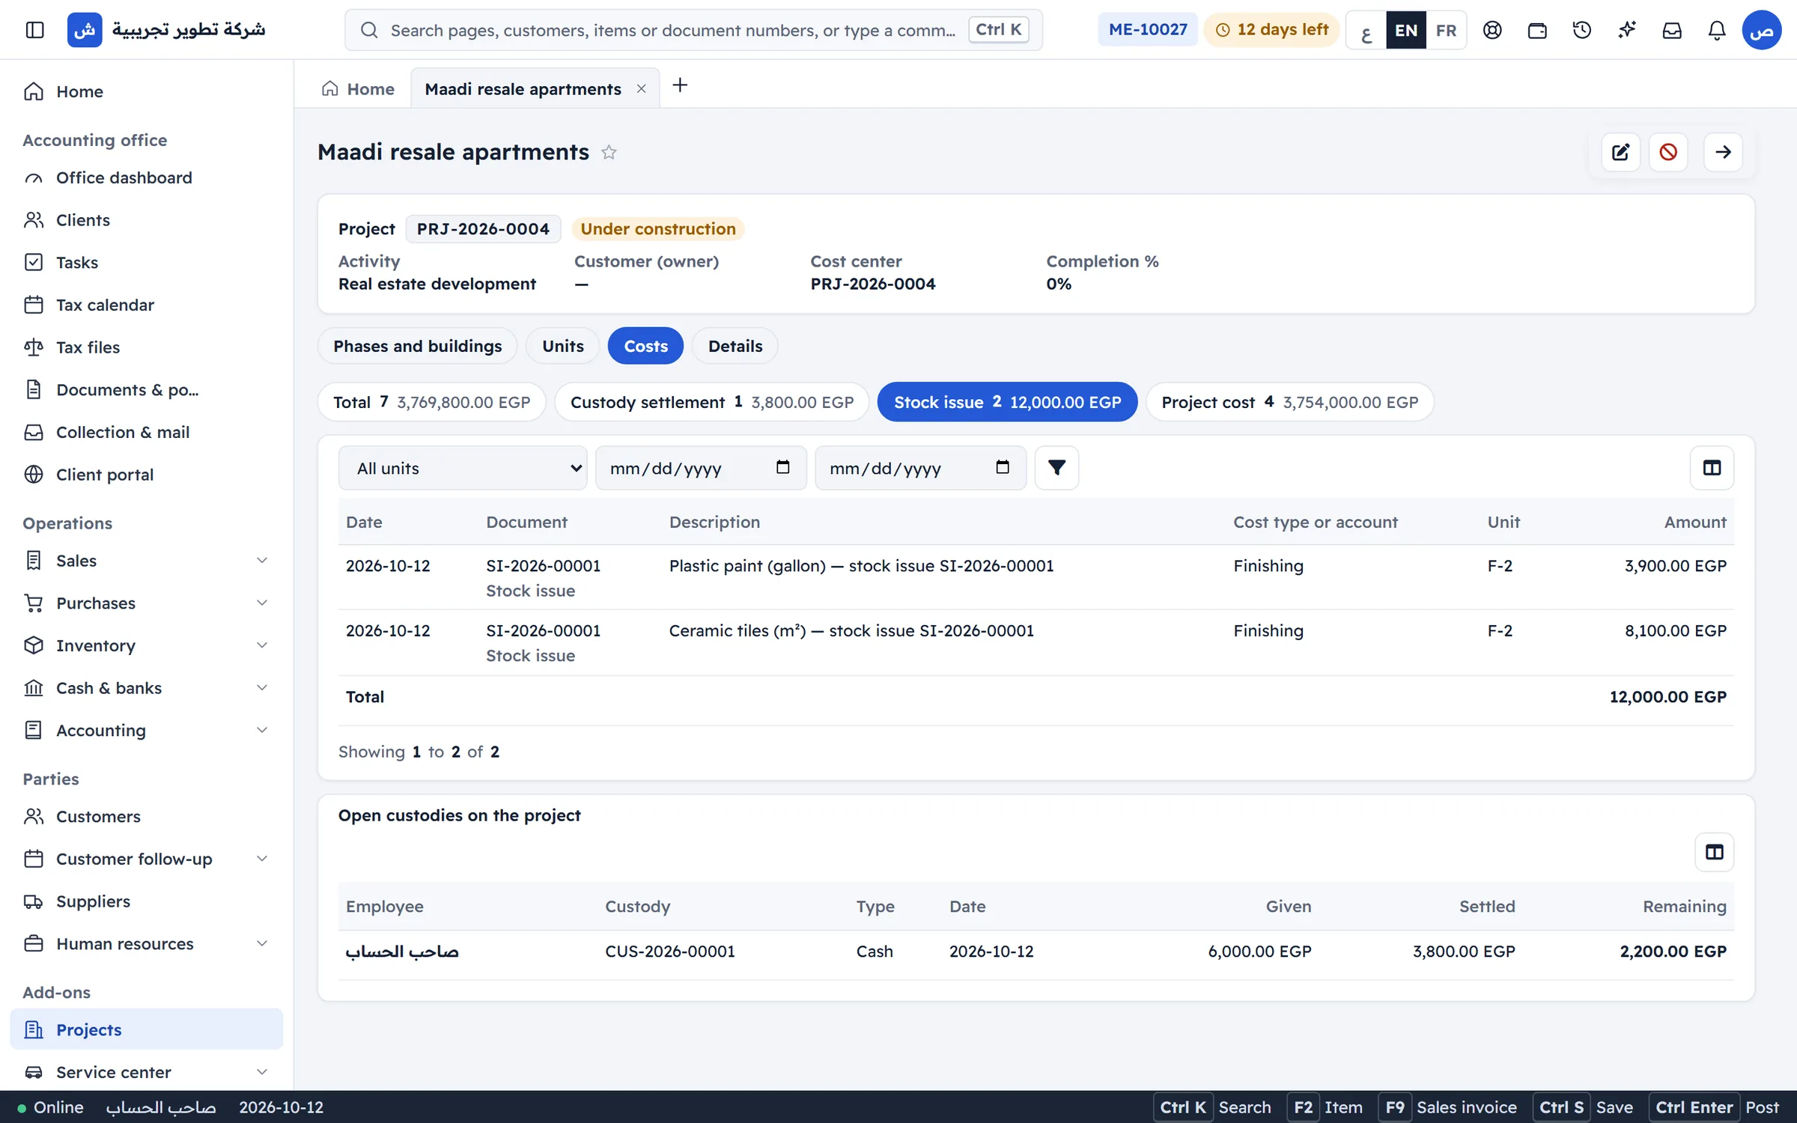This screenshot has height=1123, width=1797.
Task: Switch language to EN
Action: 1406,31
